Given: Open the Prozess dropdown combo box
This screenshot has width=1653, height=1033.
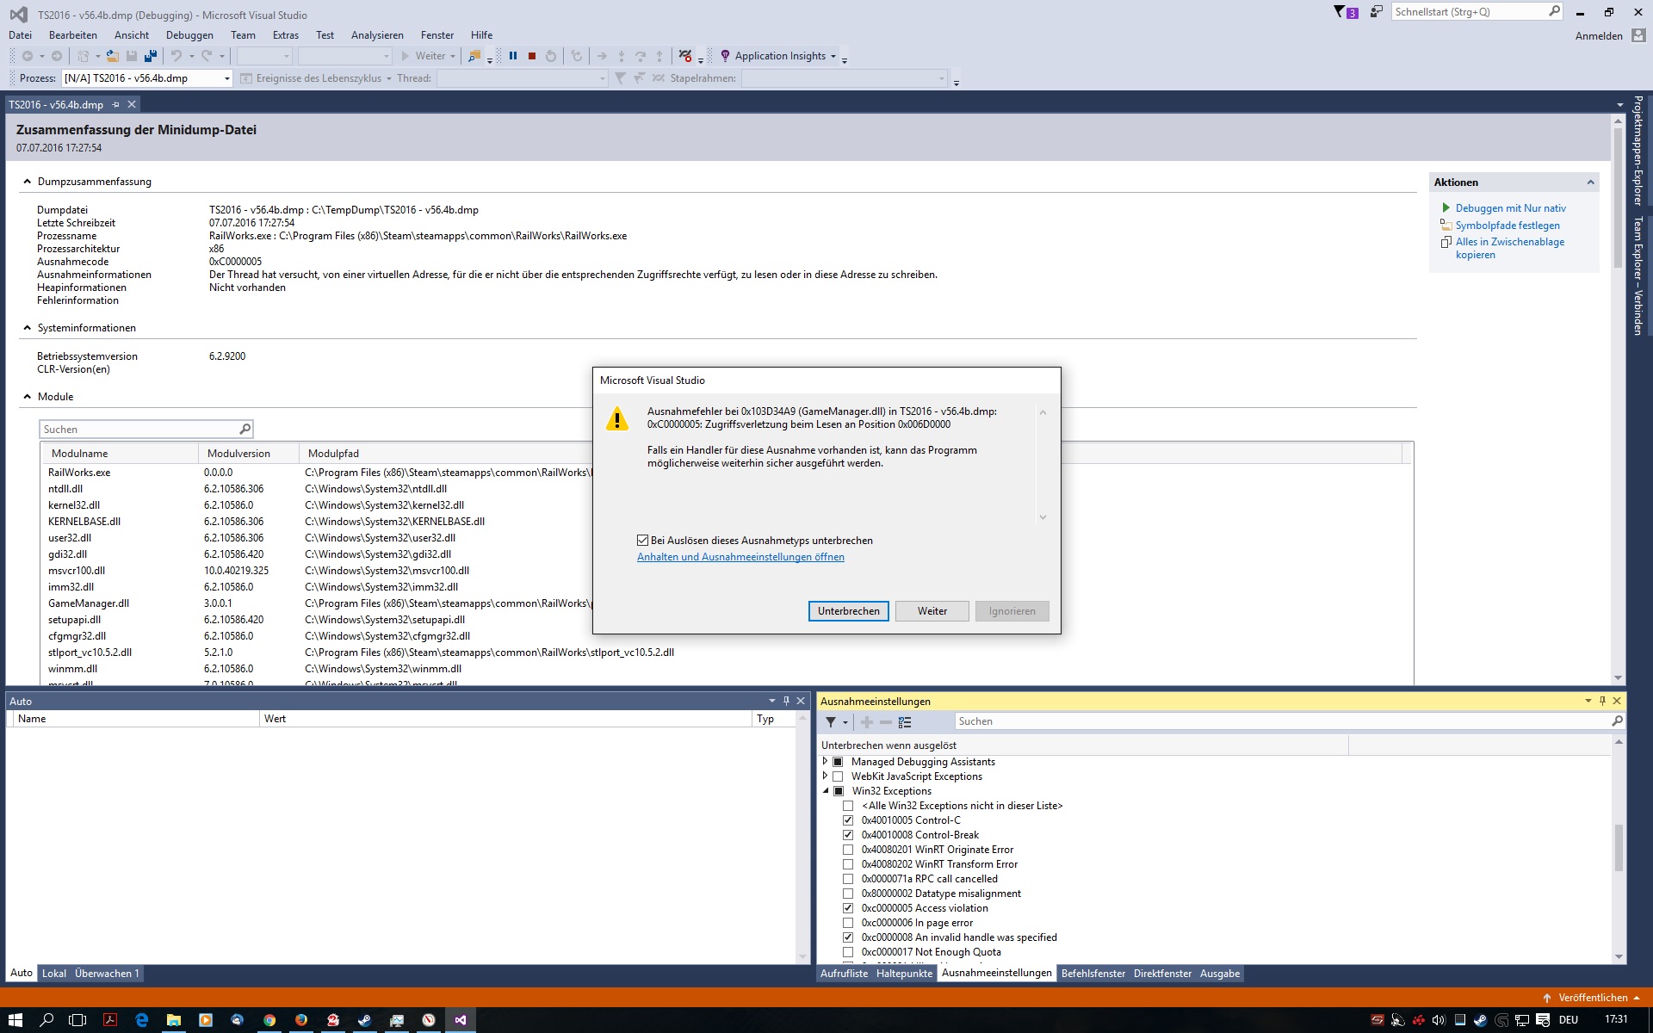Looking at the screenshot, I should point(227,78).
